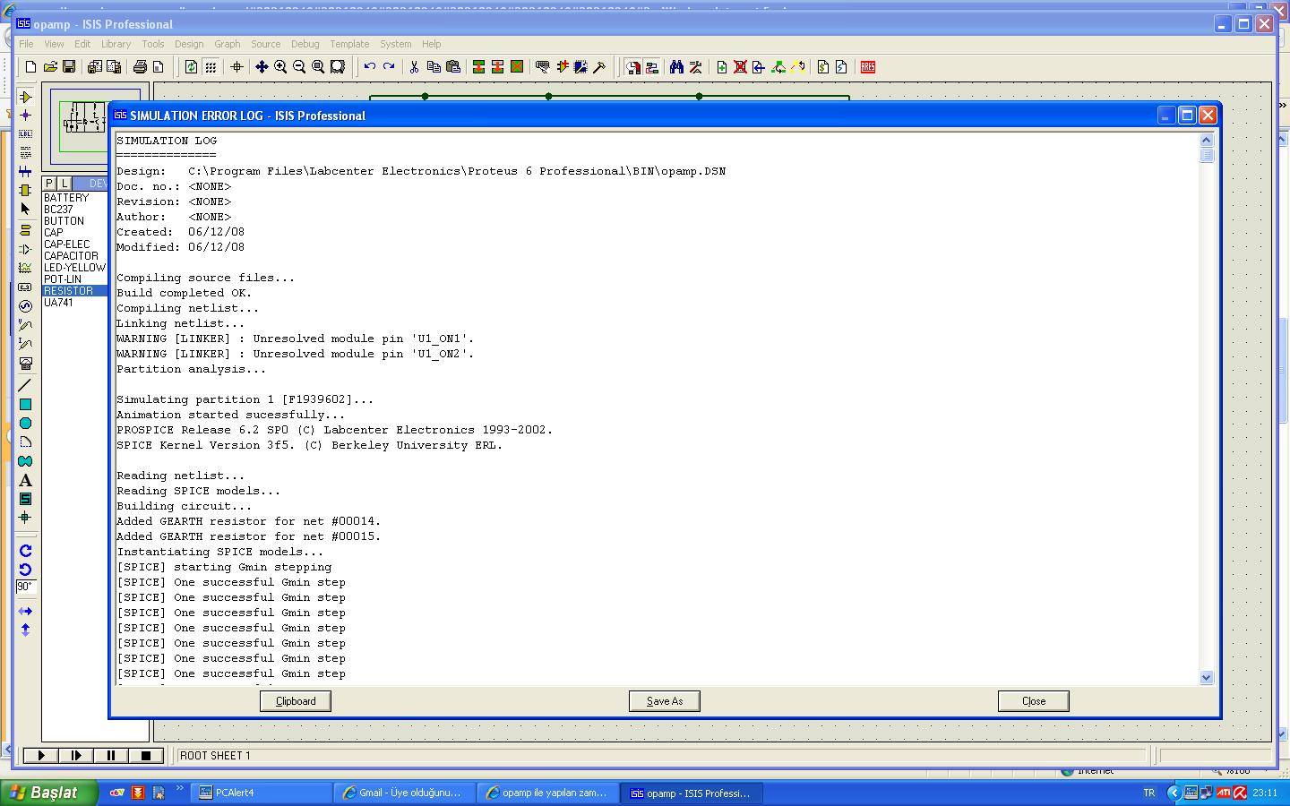Screen dimensions: 1290x806
Task: Click the L library button
Action: [64, 184]
